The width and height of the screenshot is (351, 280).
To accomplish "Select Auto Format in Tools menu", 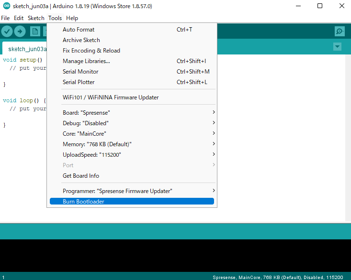I will (132, 30).
